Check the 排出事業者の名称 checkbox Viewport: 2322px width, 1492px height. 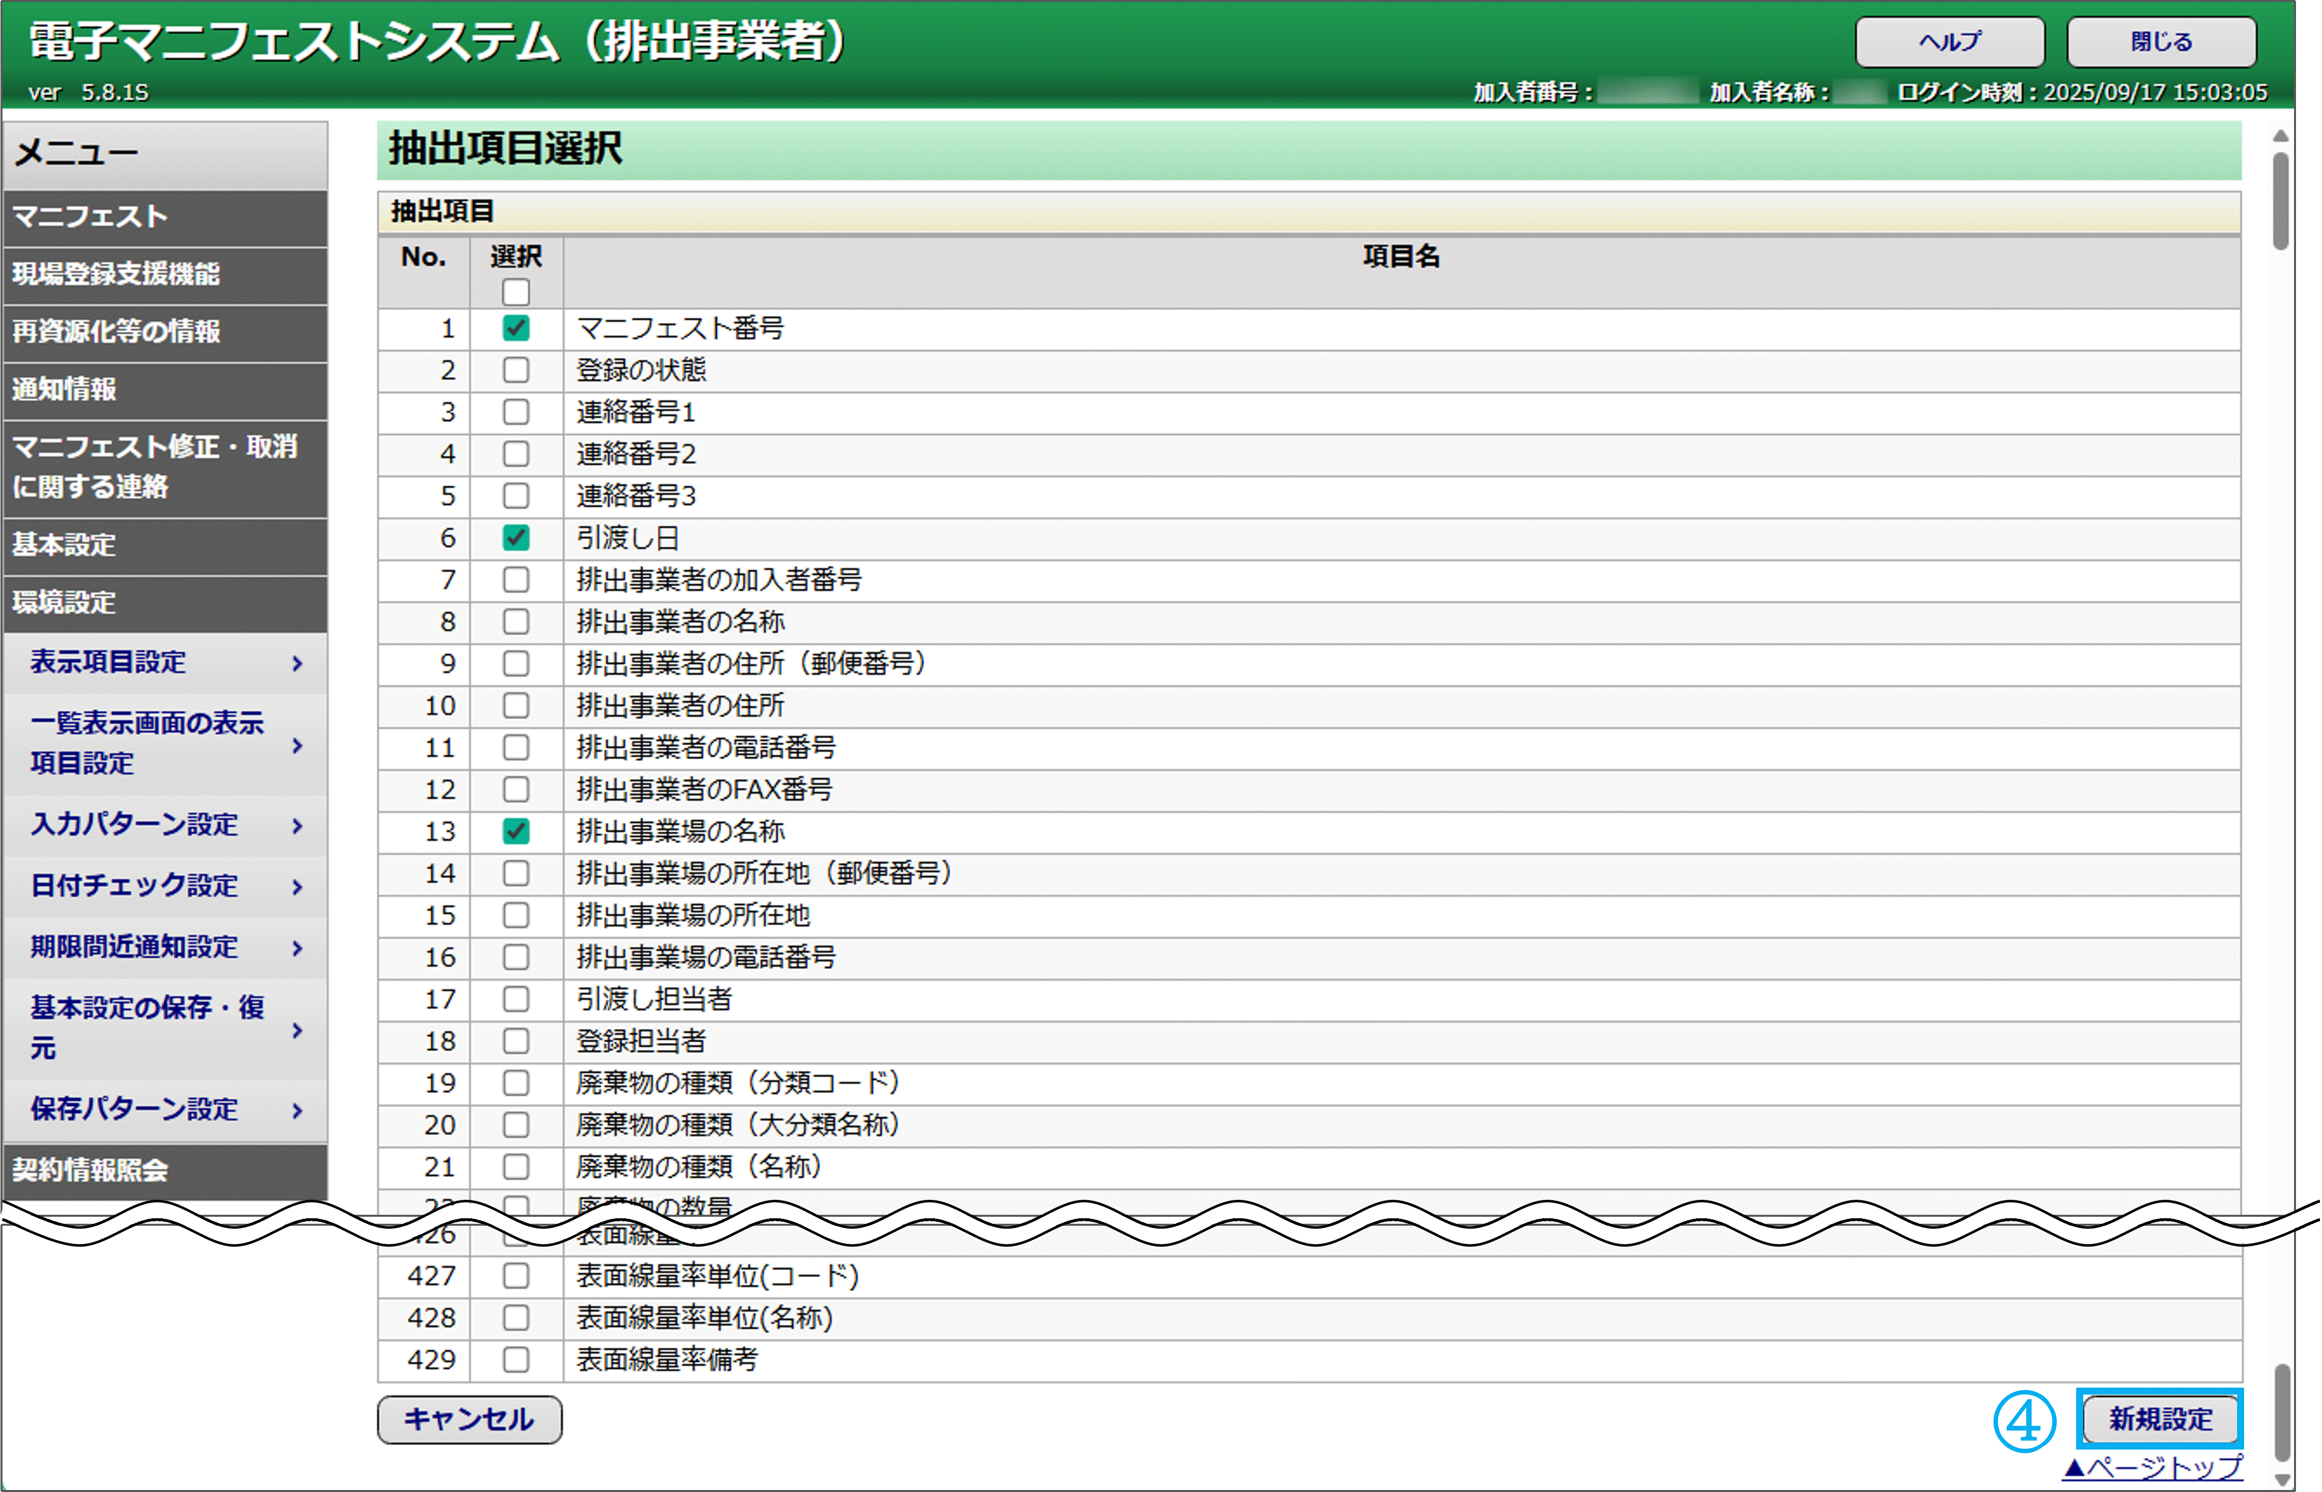pyautogui.click(x=516, y=622)
